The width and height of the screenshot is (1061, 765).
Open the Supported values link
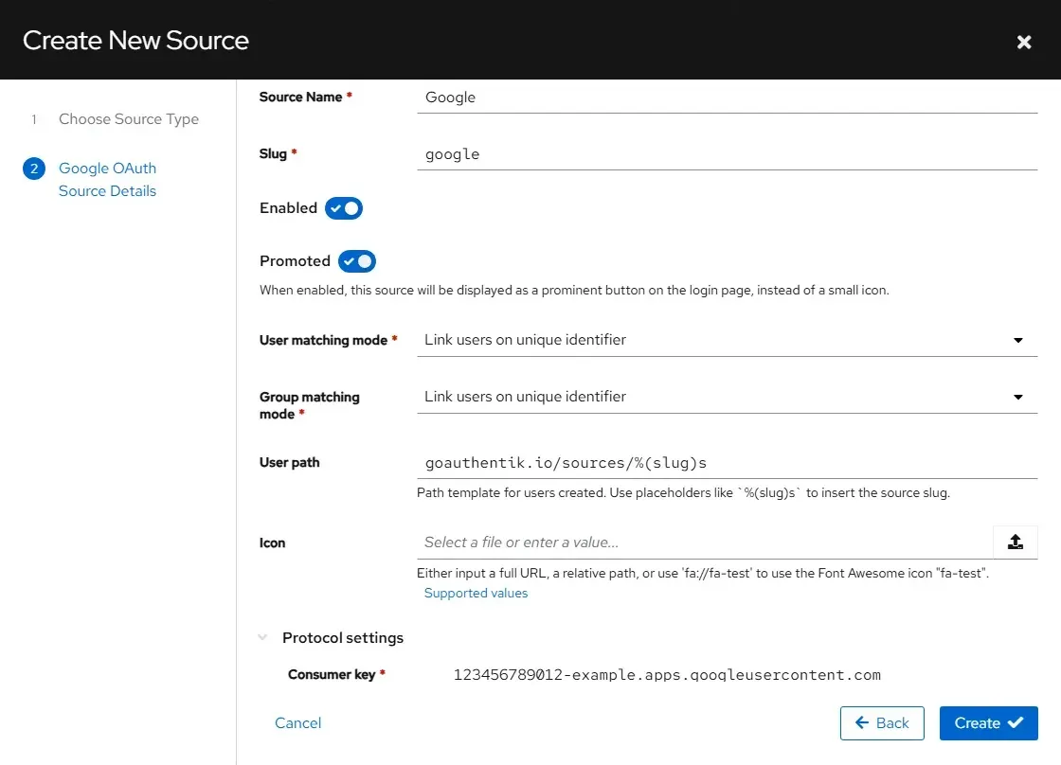click(476, 594)
